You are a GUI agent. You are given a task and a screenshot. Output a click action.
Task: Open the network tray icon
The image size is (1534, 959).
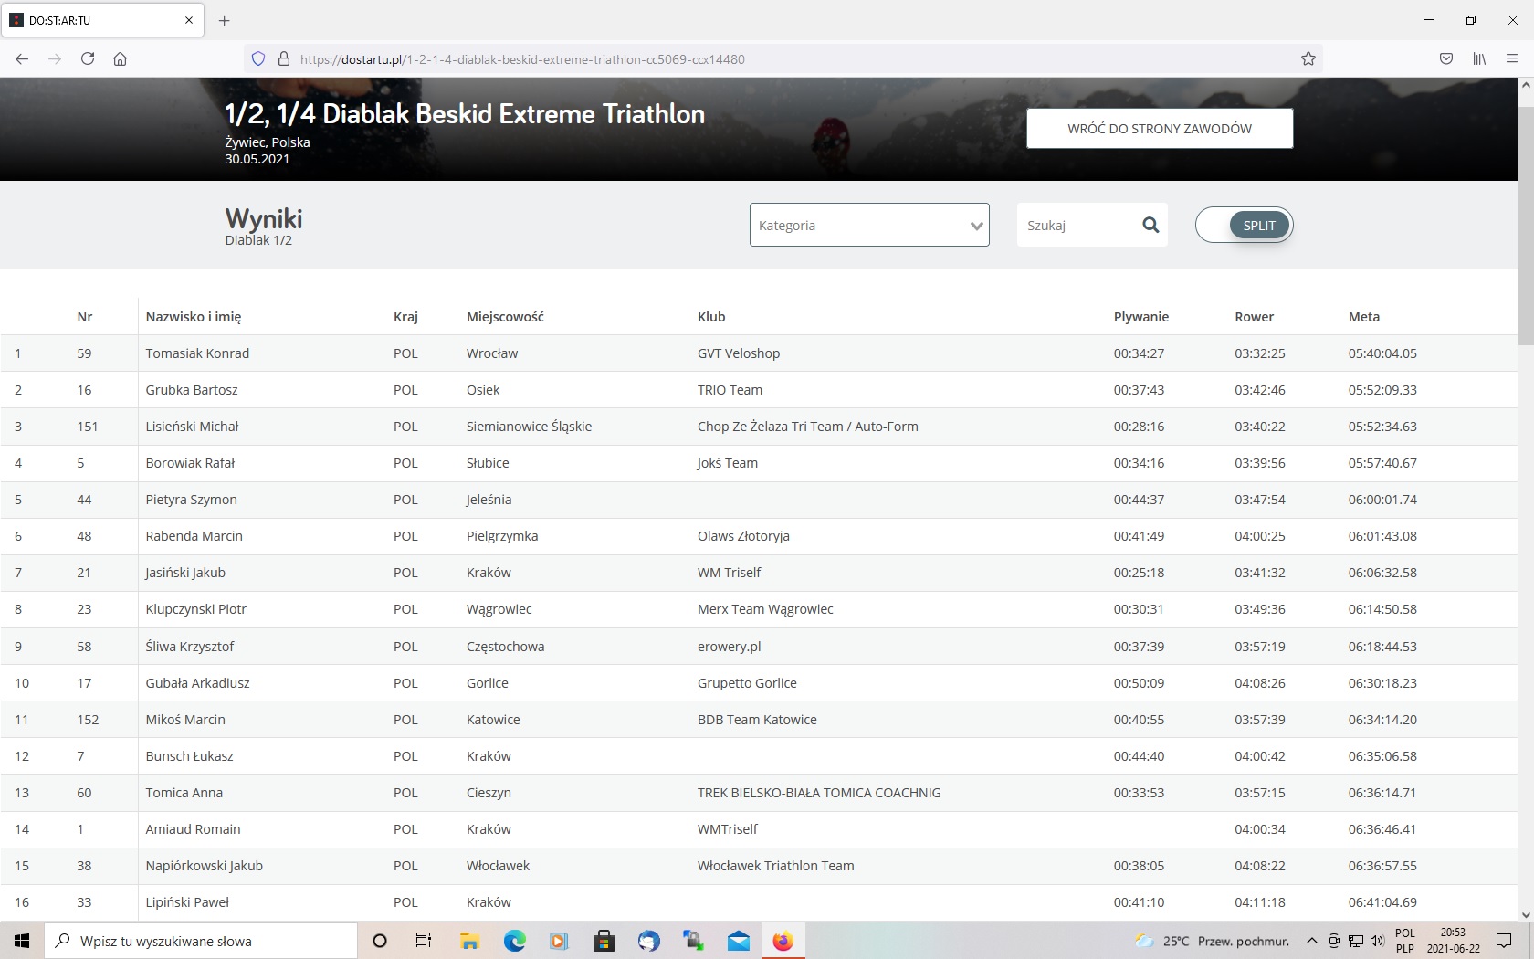(x=1356, y=941)
